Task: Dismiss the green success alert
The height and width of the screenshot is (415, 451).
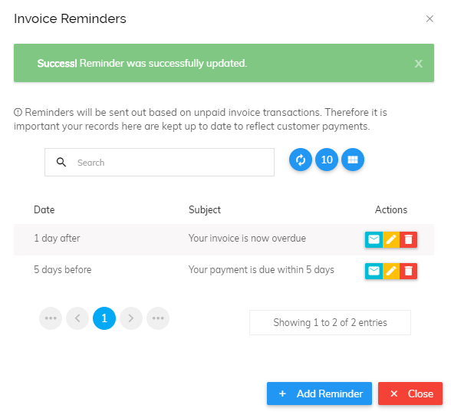Action: tap(419, 64)
